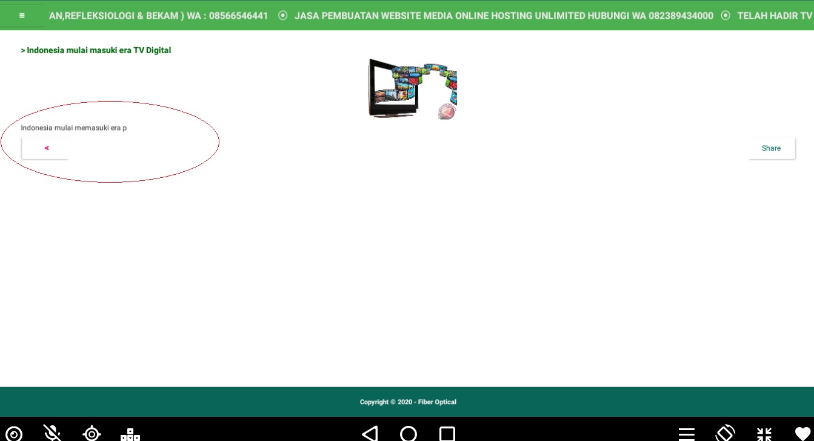This screenshot has height=441, width=814.
Task: Click ticker text 'TELAH HADIR TV'
Action: 775,16
